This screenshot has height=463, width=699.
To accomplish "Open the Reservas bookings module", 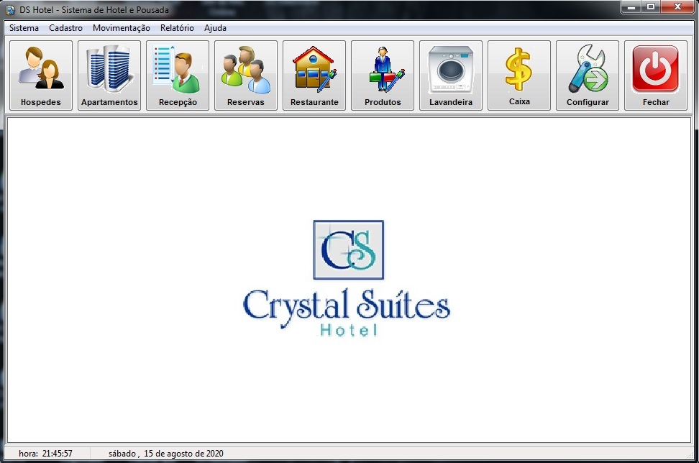I will [x=246, y=75].
